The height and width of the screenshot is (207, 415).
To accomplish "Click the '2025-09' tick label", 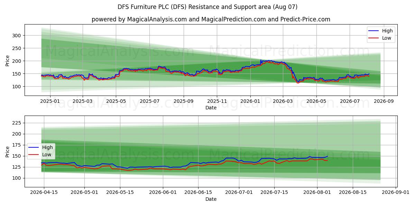I will pos(183,101).
